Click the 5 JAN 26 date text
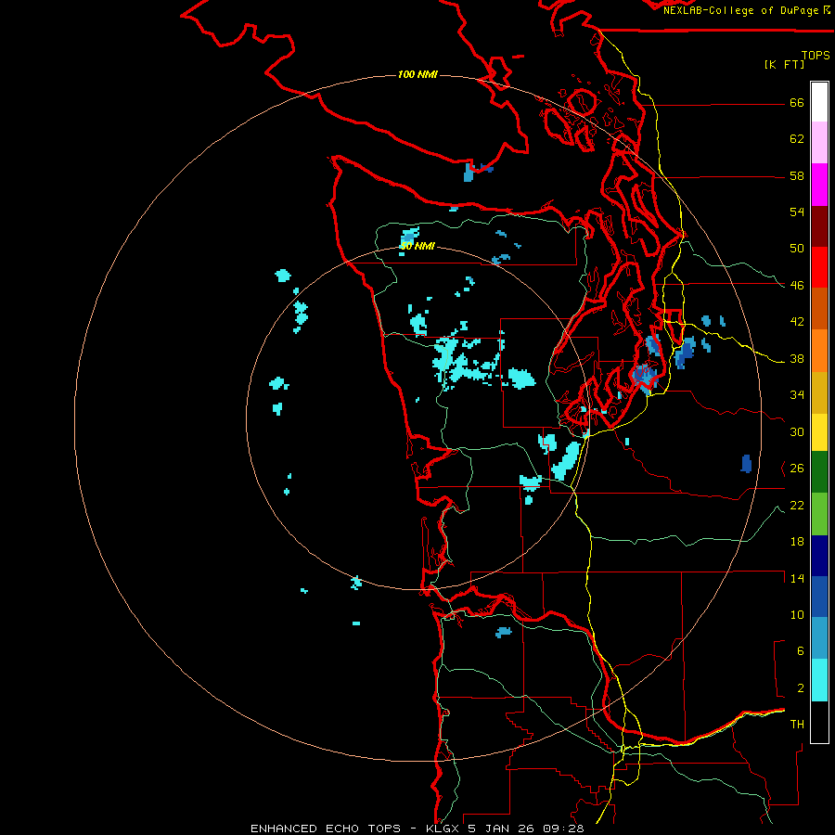The height and width of the screenshot is (835, 835). click(x=501, y=829)
